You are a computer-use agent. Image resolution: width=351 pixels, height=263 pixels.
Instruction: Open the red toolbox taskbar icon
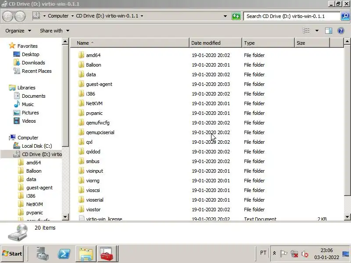pos(107,254)
